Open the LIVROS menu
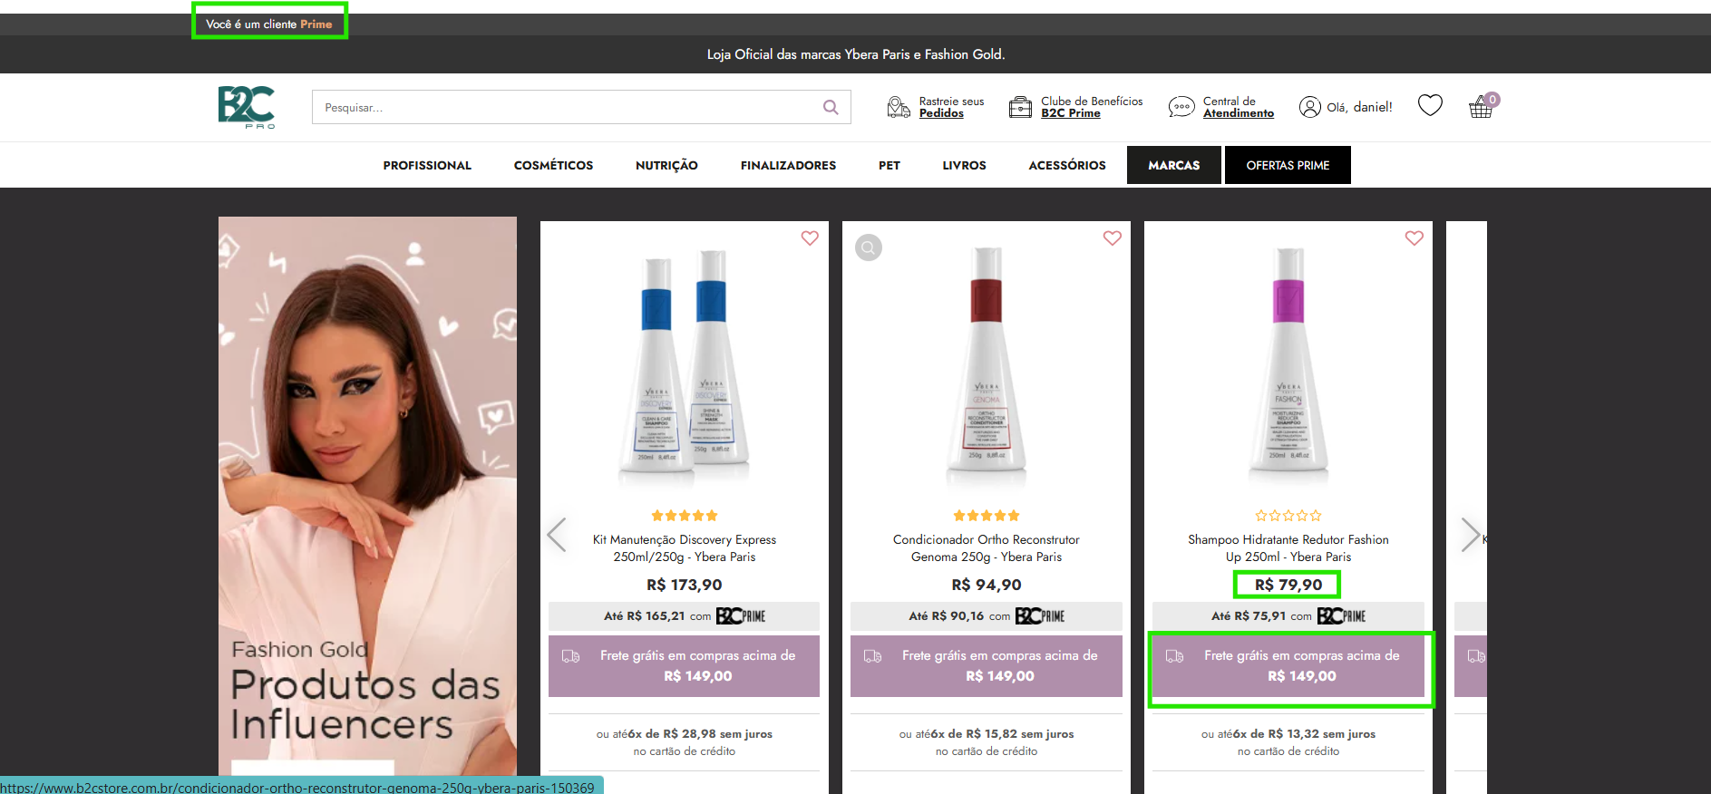 (x=964, y=165)
